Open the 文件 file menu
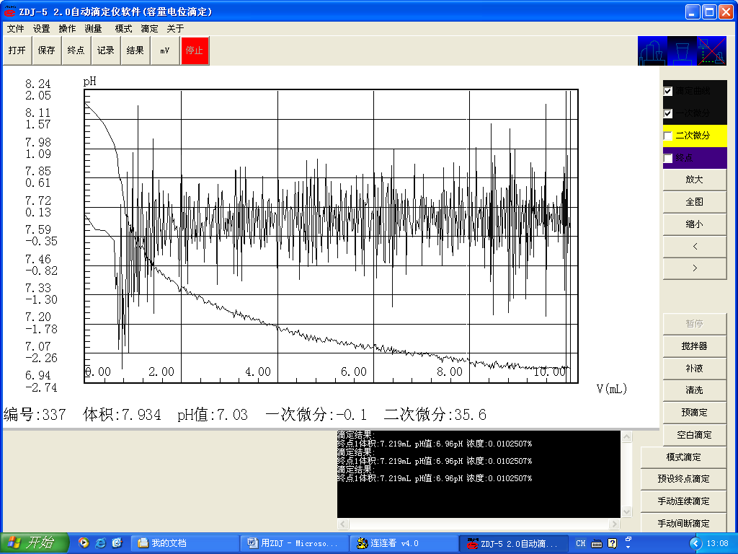This screenshot has width=738, height=554. [x=15, y=29]
